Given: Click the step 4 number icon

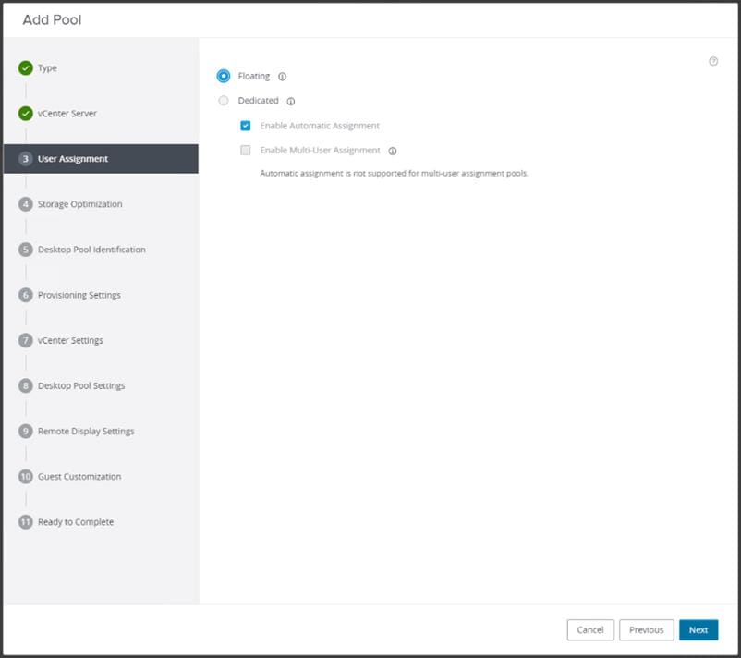Looking at the screenshot, I should pos(26,204).
